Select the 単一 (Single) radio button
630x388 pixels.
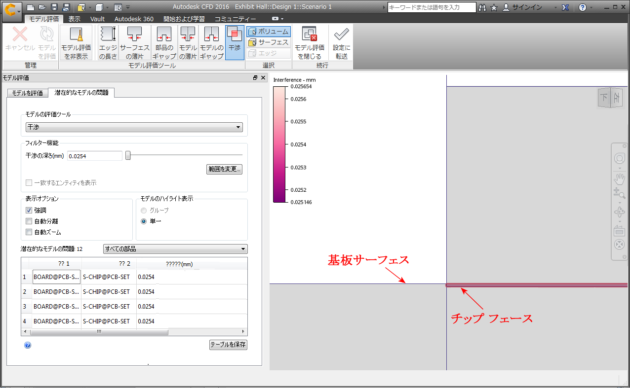pyautogui.click(x=144, y=221)
